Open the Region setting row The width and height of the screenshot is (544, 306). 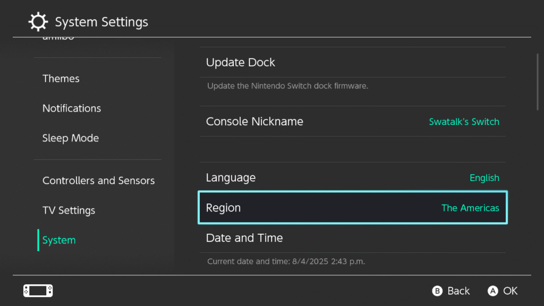(223, 208)
